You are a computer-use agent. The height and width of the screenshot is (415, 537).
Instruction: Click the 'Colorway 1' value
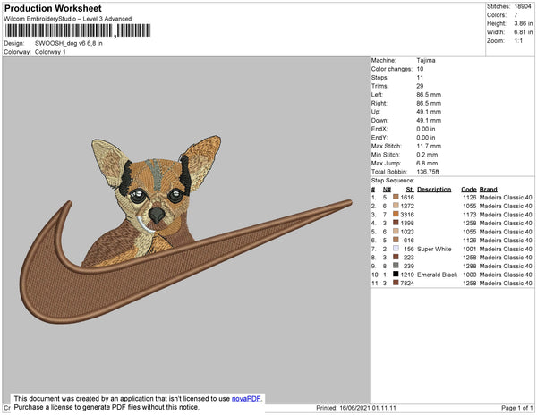(x=50, y=52)
